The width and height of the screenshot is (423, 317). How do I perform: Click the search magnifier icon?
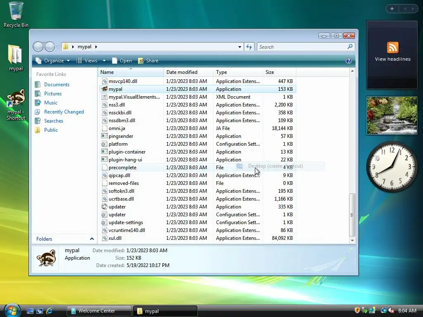pos(350,47)
